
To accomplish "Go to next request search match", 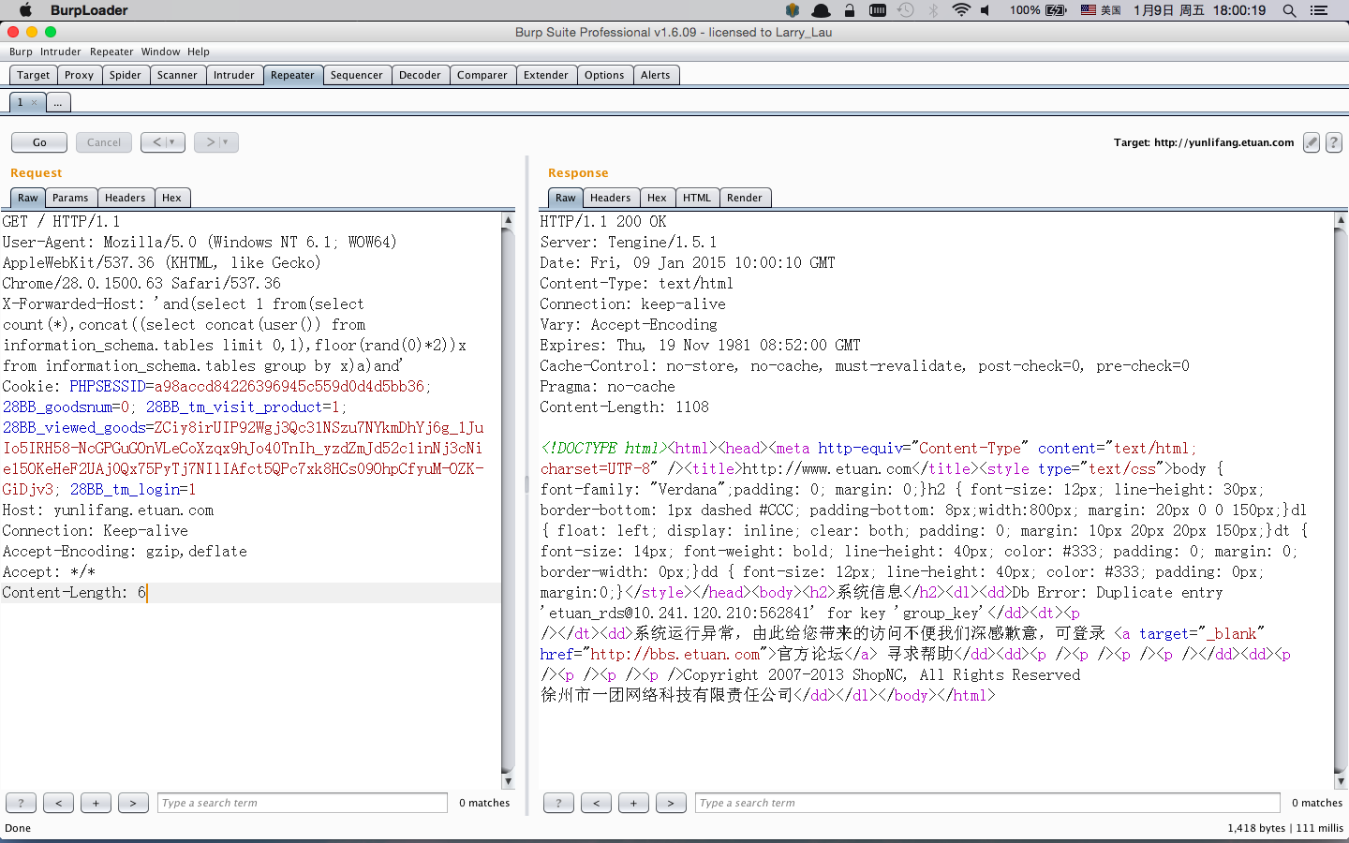I will click(x=133, y=803).
